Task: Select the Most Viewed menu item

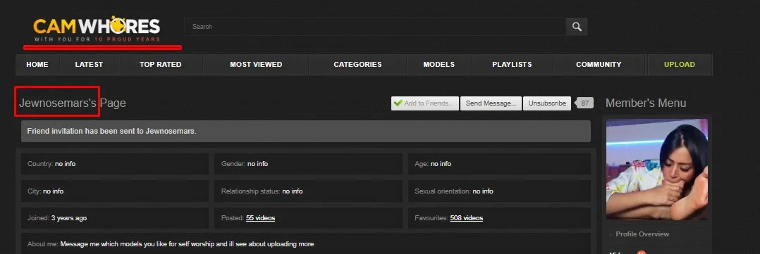Action: point(256,64)
